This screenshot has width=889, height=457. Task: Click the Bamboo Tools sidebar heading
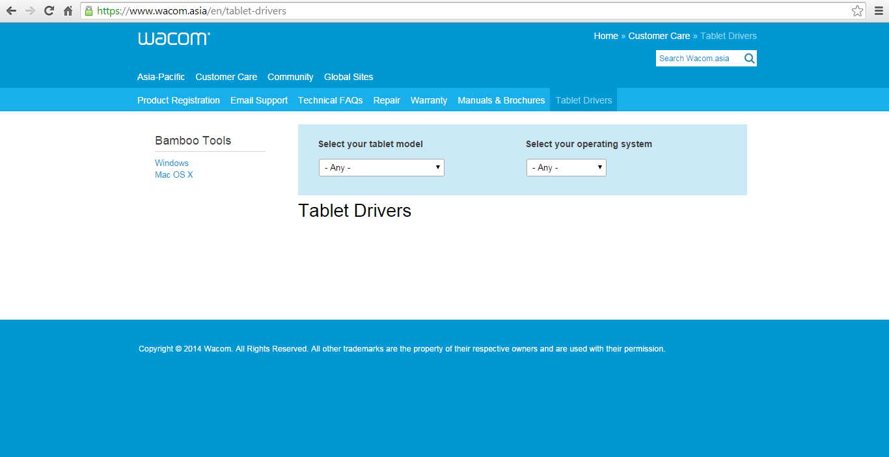193,141
